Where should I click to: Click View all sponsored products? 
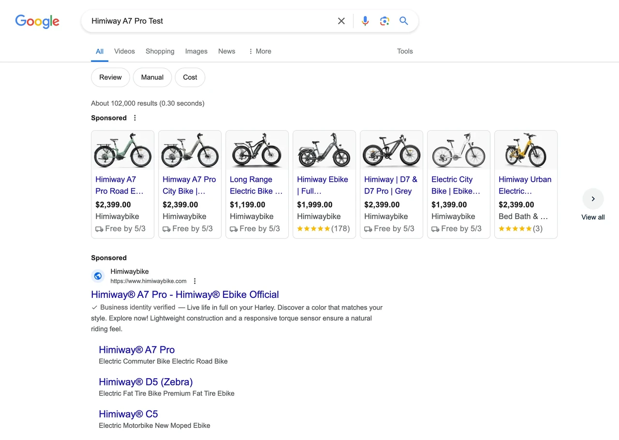[x=593, y=217]
